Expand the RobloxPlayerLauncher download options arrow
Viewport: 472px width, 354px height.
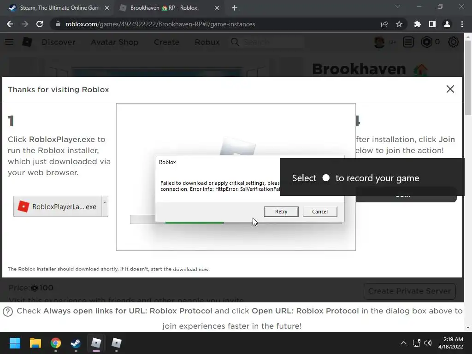click(105, 206)
